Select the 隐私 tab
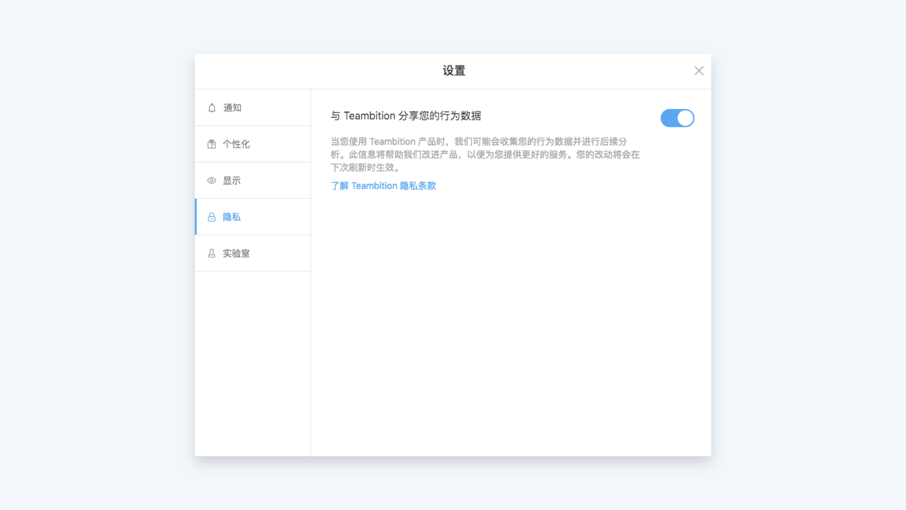906x510 pixels. coord(253,217)
